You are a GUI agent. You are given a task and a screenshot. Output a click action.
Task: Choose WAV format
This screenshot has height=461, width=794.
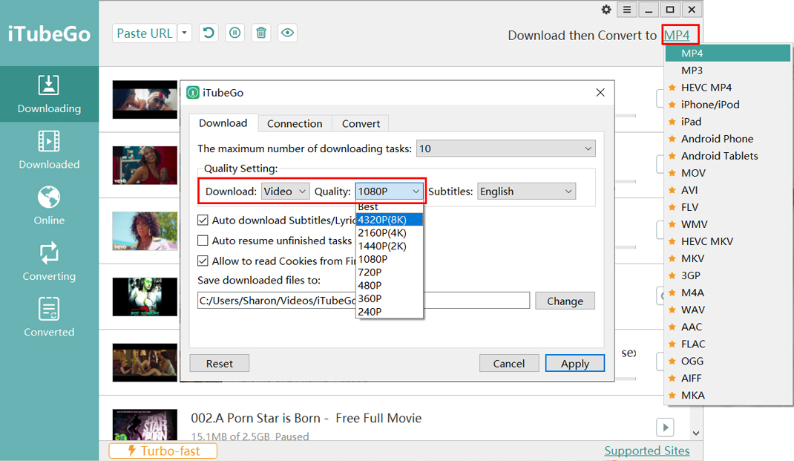[728, 310]
